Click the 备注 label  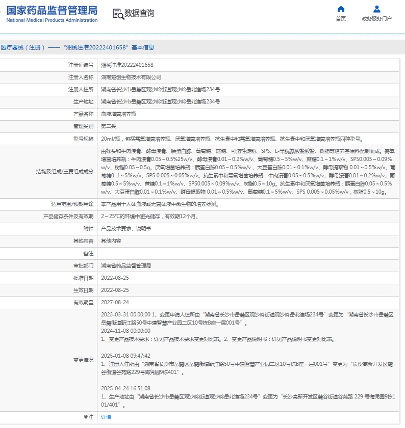pos(88,254)
